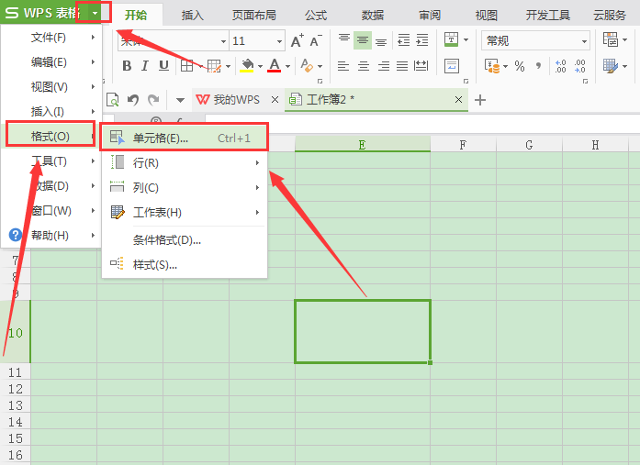Expand 工作表(H) submenu
The width and height of the screenshot is (640, 465).
[185, 213]
